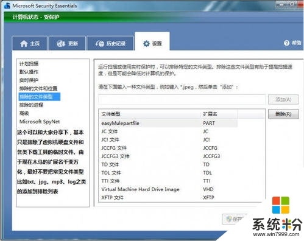Image resolution: width=304 pixels, height=241 pixels.
Task: Select the TD 文件 row
Action: pyautogui.click(x=169, y=164)
